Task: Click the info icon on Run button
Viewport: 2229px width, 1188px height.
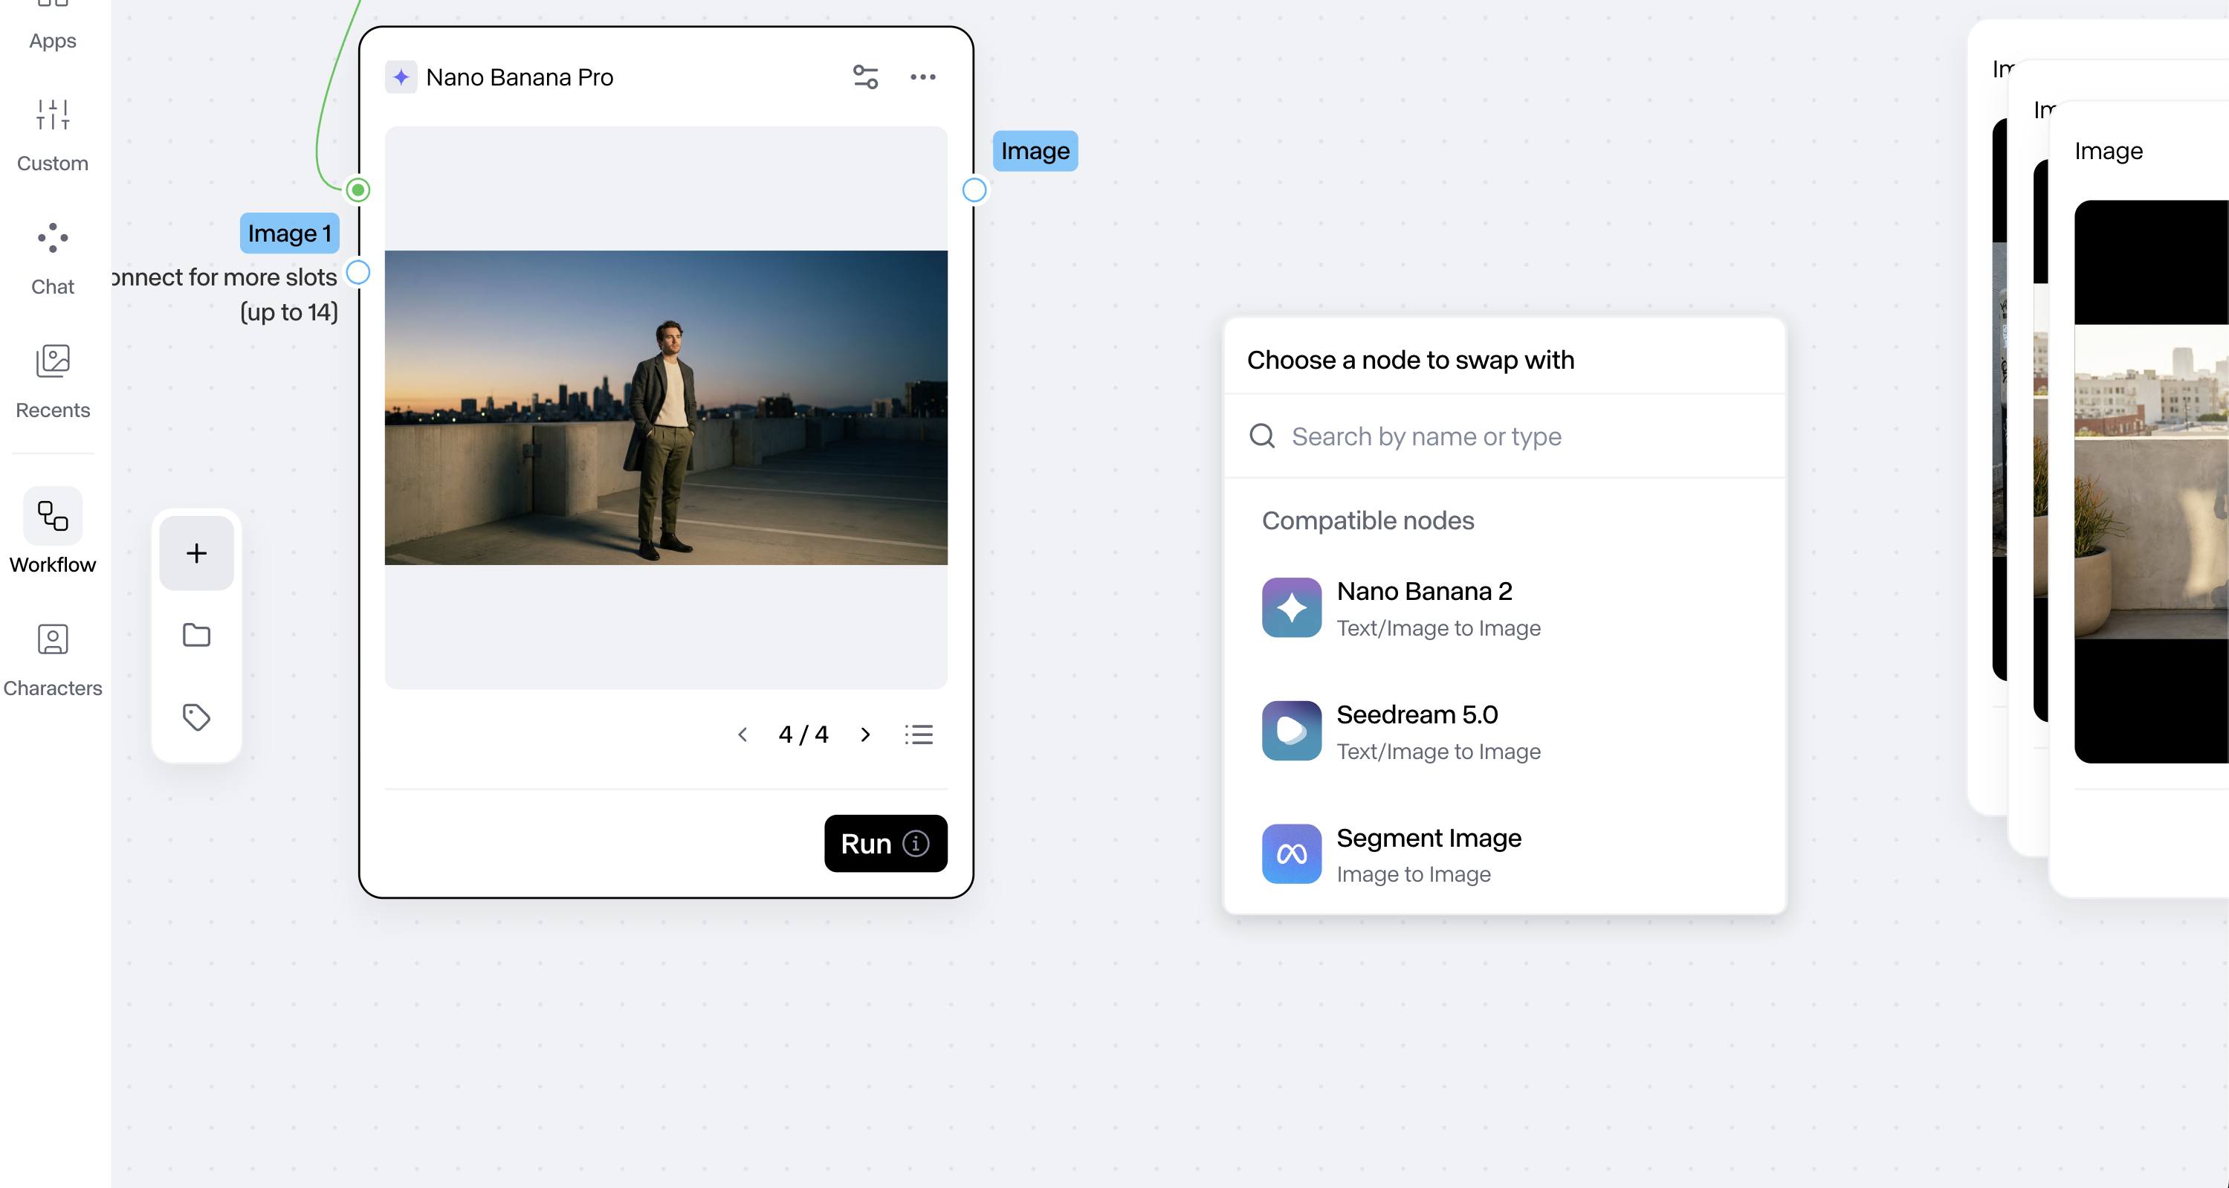Action: point(916,843)
